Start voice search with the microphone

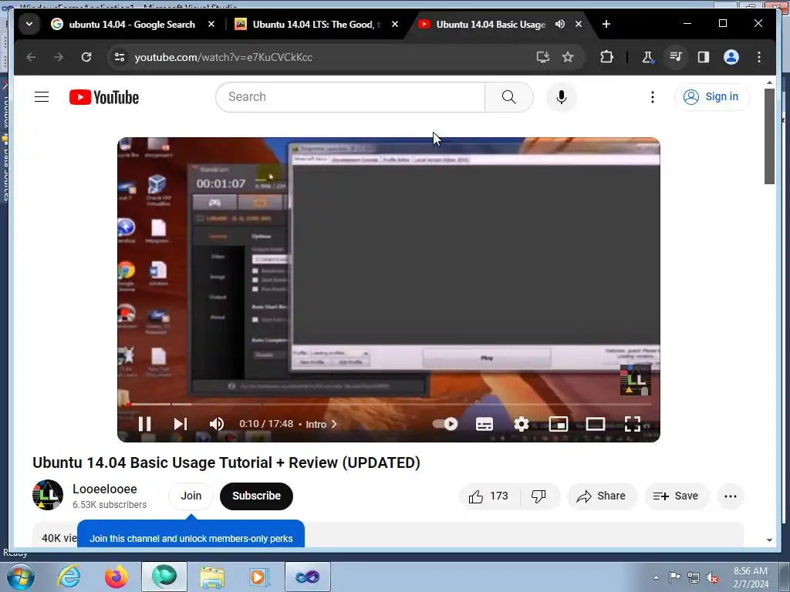point(562,97)
